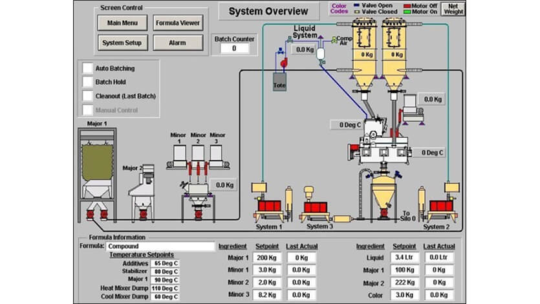Open the Formula Viewer screen
The image size is (540, 304).
tap(177, 23)
